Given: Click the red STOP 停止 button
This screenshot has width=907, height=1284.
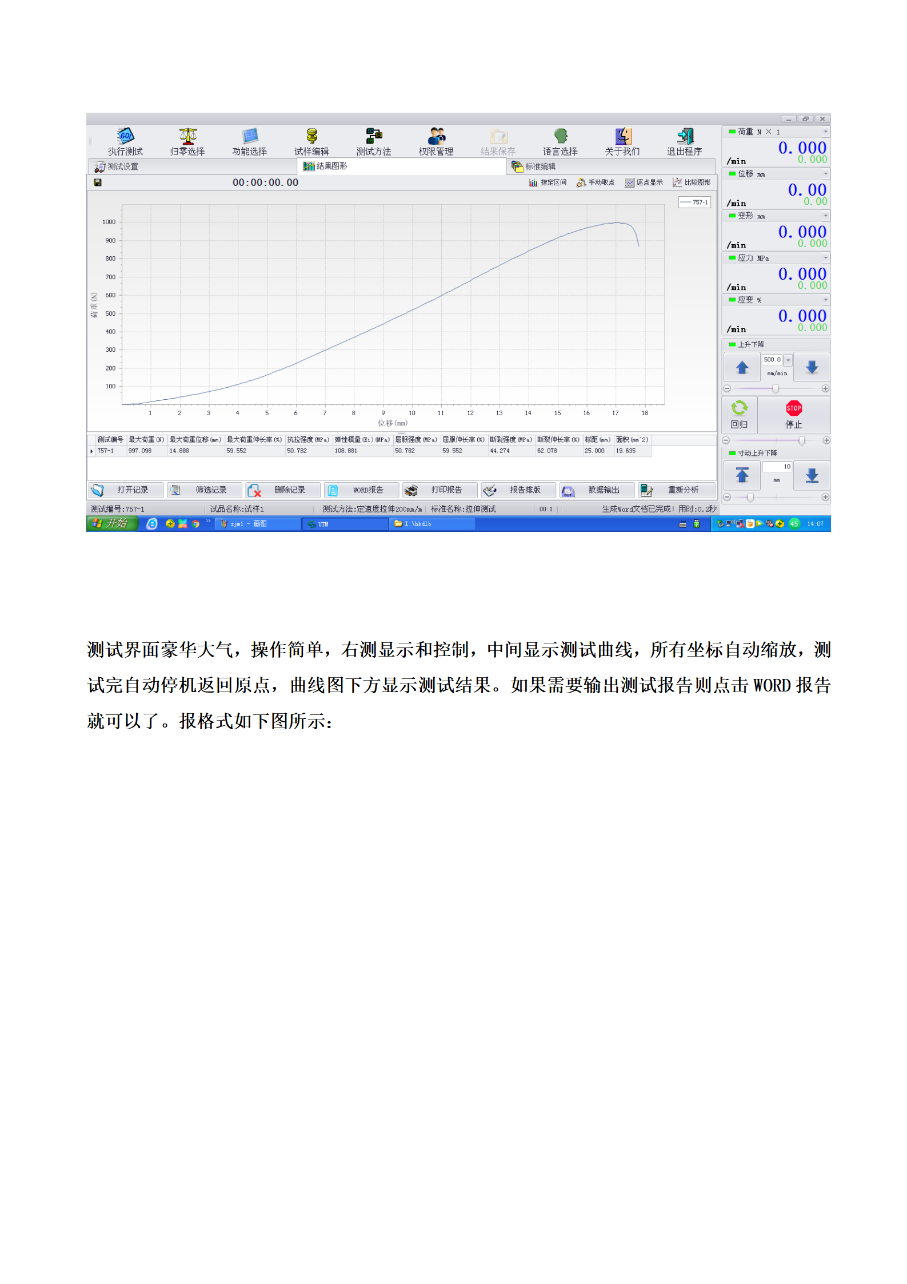Looking at the screenshot, I should [x=794, y=415].
